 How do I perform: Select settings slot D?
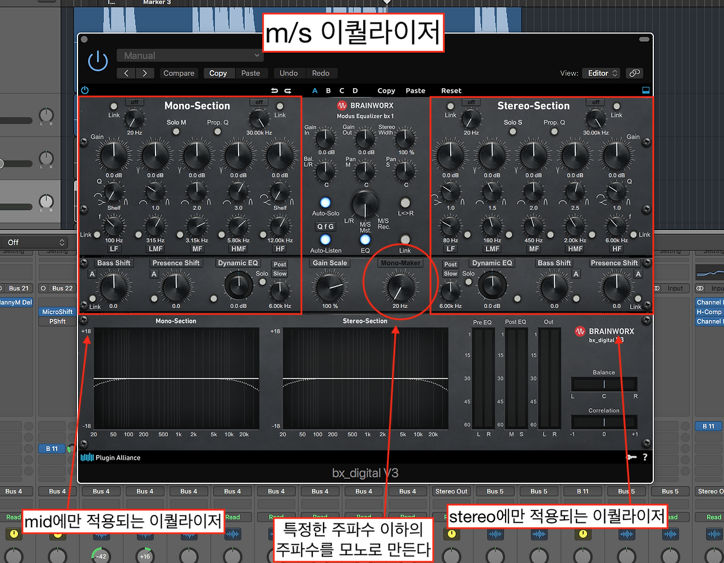click(x=355, y=90)
